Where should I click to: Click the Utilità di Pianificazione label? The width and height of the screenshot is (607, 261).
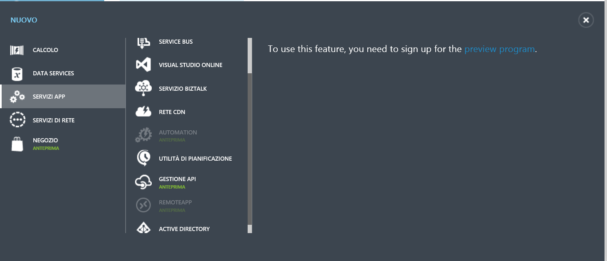click(195, 159)
